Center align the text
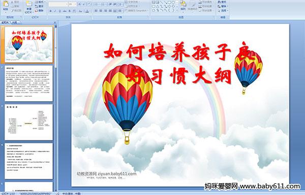The height and width of the screenshot is (195, 305). click(101, 11)
